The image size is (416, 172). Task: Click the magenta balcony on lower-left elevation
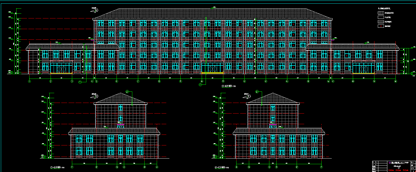121,124
